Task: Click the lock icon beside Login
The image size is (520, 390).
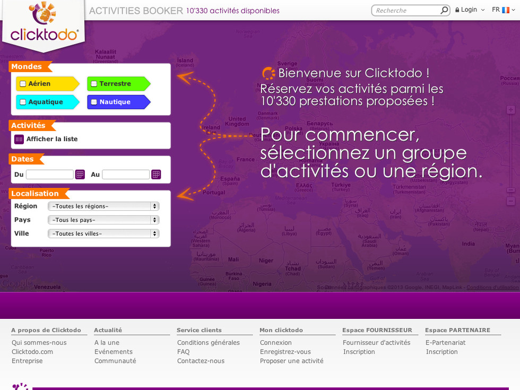Action: tap(457, 10)
